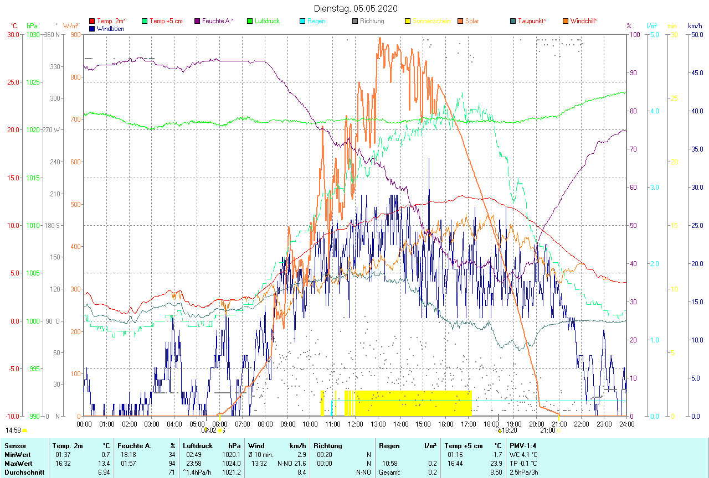
Task: Click the hPa axis unit label
Action: pyautogui.click(x=33, y=26)
